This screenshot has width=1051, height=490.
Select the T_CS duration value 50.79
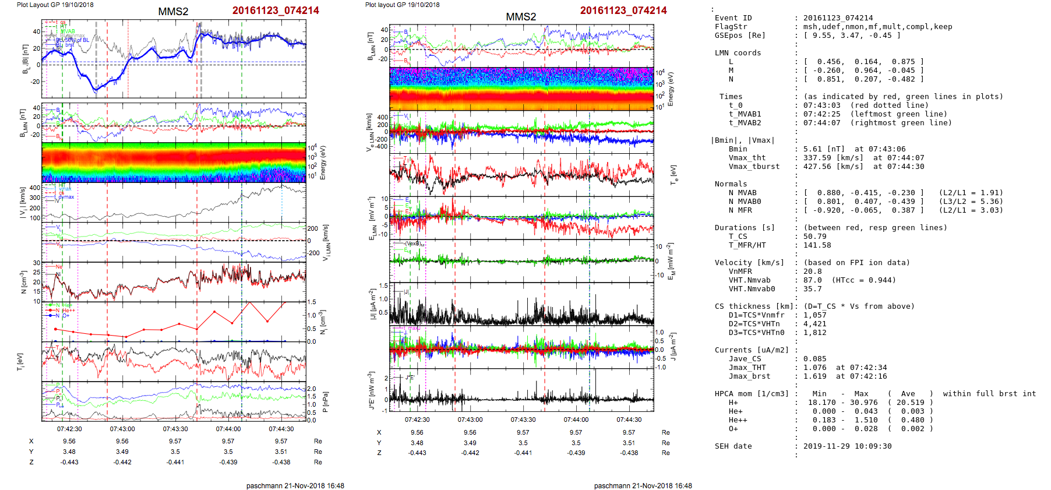coord(814,237)
